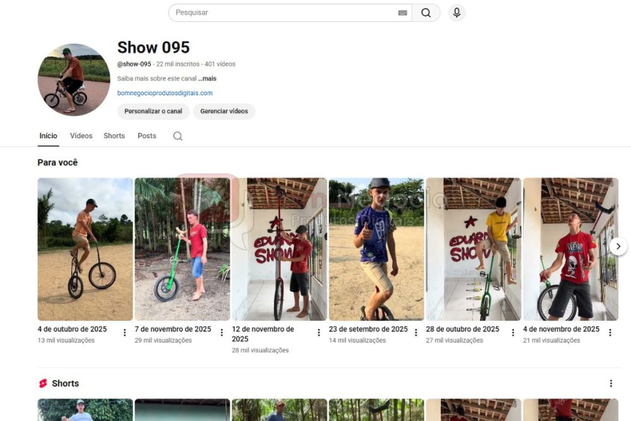This screenshot has height=421, width=631.
Task: Open options for 23 de setembro video
Action: point(416,333)
